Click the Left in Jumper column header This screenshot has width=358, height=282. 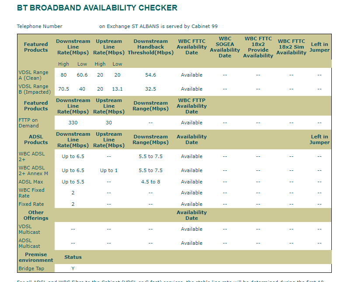pyautogui.click(x=320, y=47)
